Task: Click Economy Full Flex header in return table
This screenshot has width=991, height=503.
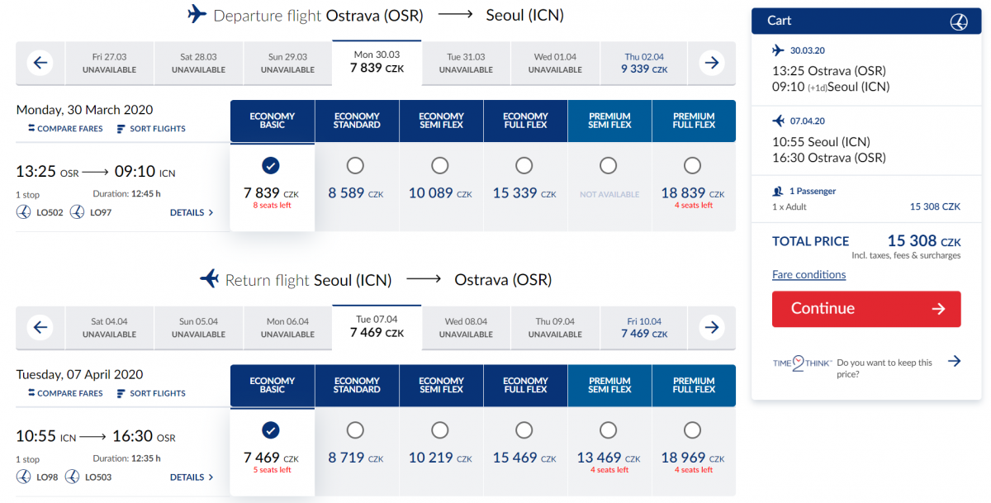Action: (525, 386)
